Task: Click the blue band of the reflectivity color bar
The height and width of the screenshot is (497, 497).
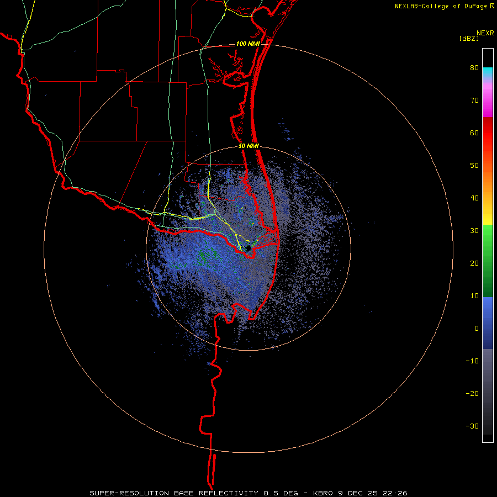Action: click(x=488, y=323)
